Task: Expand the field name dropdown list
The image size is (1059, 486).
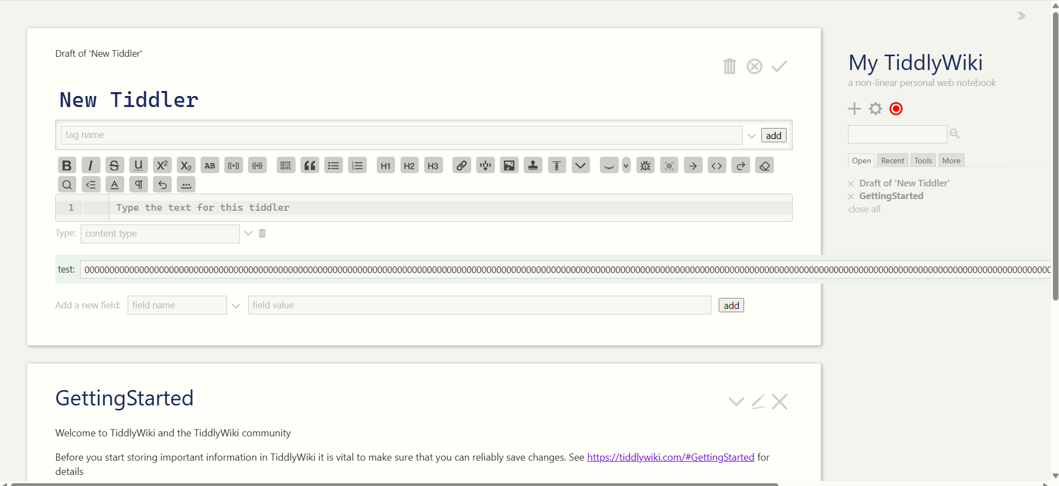Action: point(236,306)
